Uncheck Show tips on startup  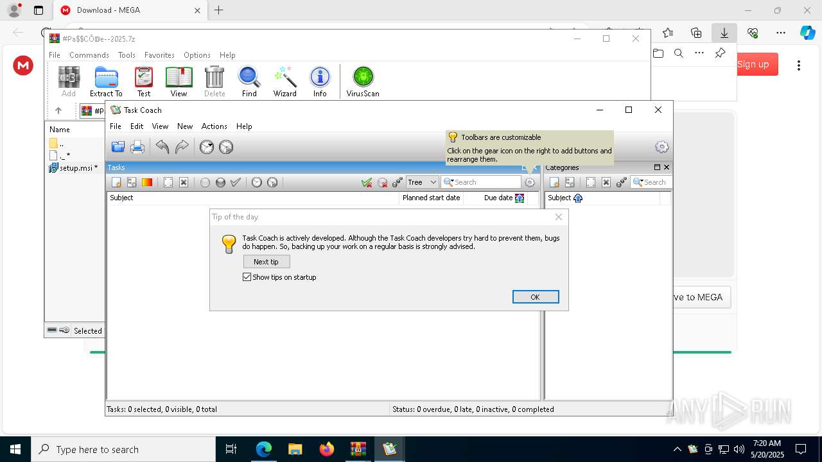coord(247,277)
